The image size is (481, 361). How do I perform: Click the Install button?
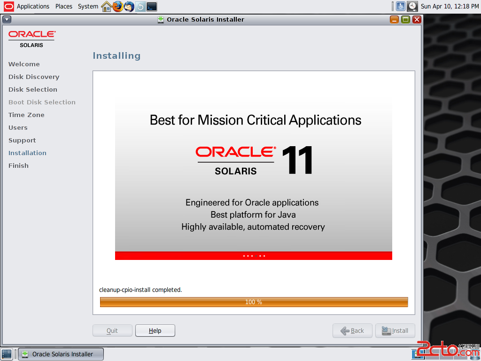click(x=395, y=330)
